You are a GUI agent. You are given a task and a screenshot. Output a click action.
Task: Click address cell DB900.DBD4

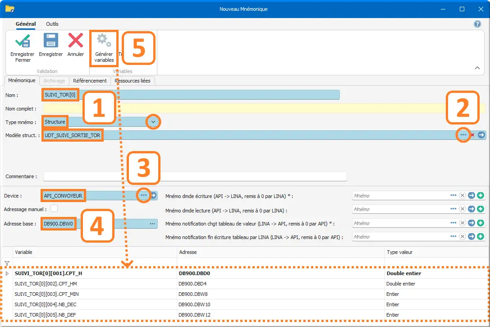[281, 284]
